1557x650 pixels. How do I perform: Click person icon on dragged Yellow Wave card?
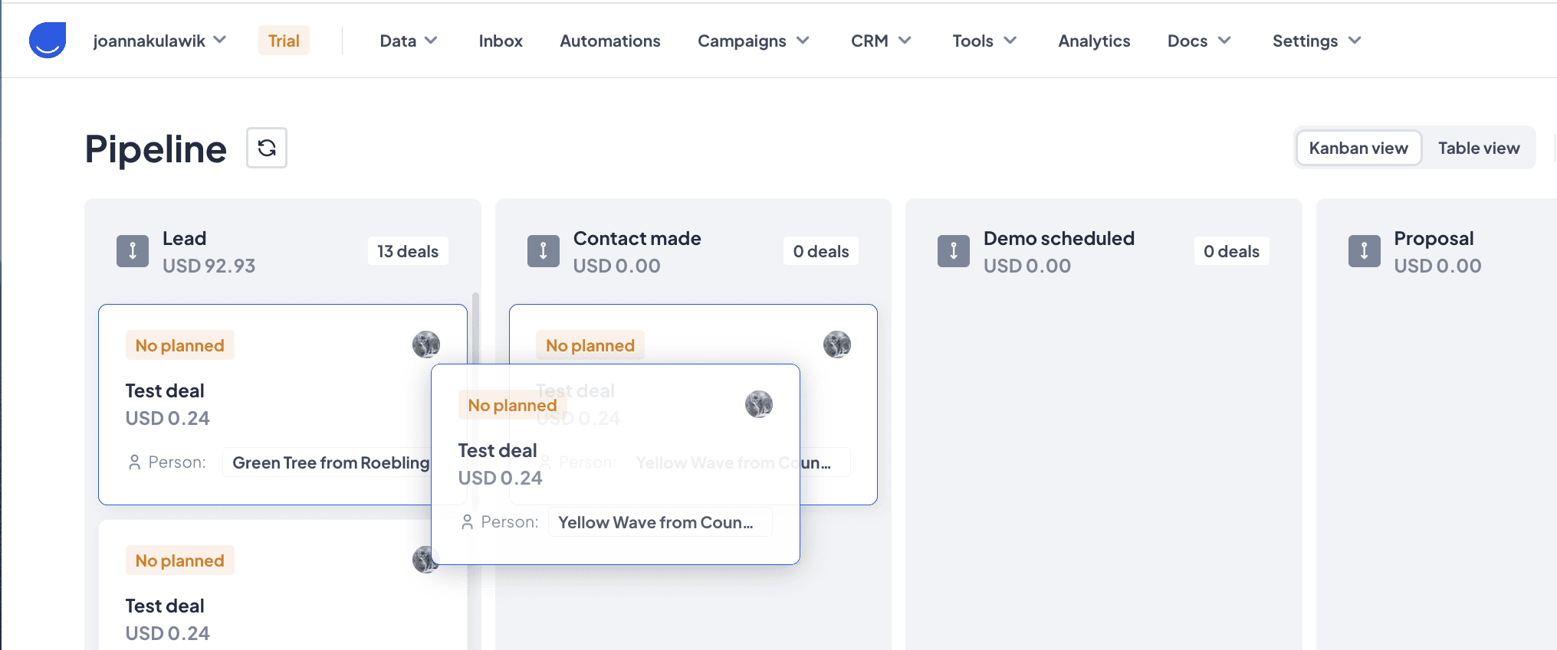[x=468, y=522]
